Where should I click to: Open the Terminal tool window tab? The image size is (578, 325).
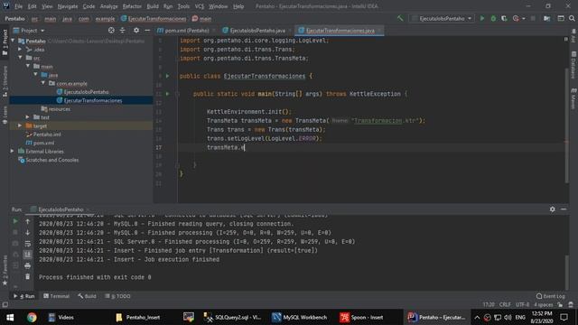(x=56, y=296)
